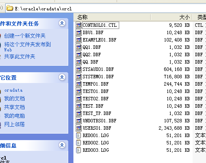Go to oradata folder link
This screenshot has width=206, height=163.
pyautogui.click(x=13, y=90)
